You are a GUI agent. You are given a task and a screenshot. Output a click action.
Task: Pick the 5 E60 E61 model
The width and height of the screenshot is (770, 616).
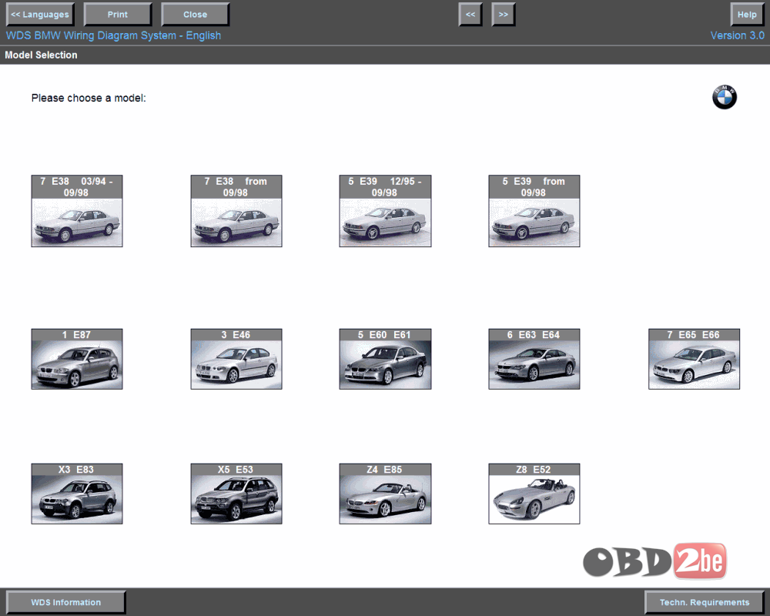click(x=385, y=359)
